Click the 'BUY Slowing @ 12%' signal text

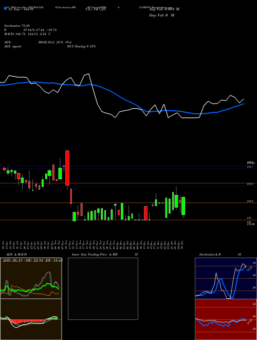[x=81, y=46]
